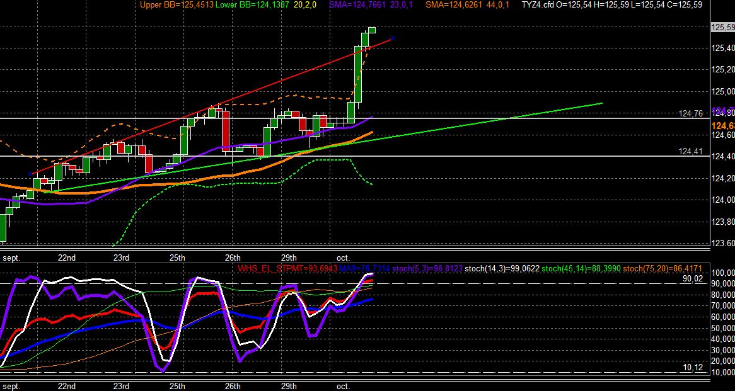735x391 pixels.
Task: Click the 124,00 price scale value
Action: [723, 200]
